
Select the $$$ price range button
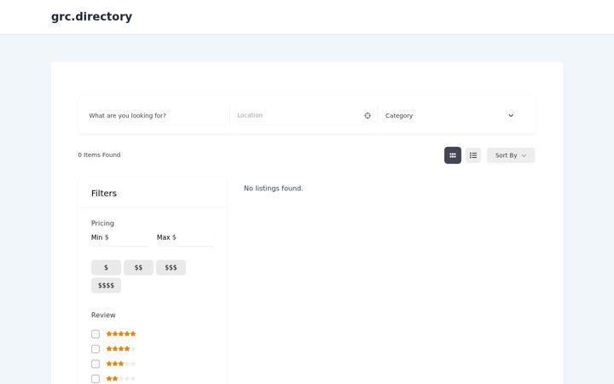click(x=171, y=268)
